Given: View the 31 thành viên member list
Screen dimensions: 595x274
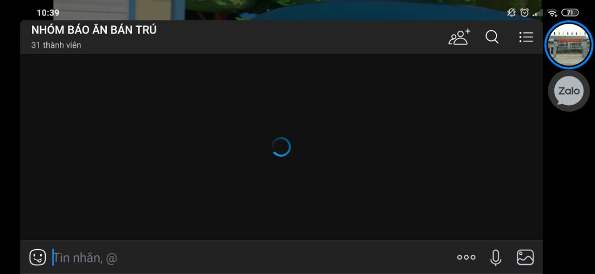Looking at the screenshot, I should click(x=56, y=45).
